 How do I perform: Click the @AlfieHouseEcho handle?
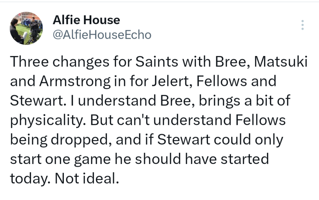101,34
